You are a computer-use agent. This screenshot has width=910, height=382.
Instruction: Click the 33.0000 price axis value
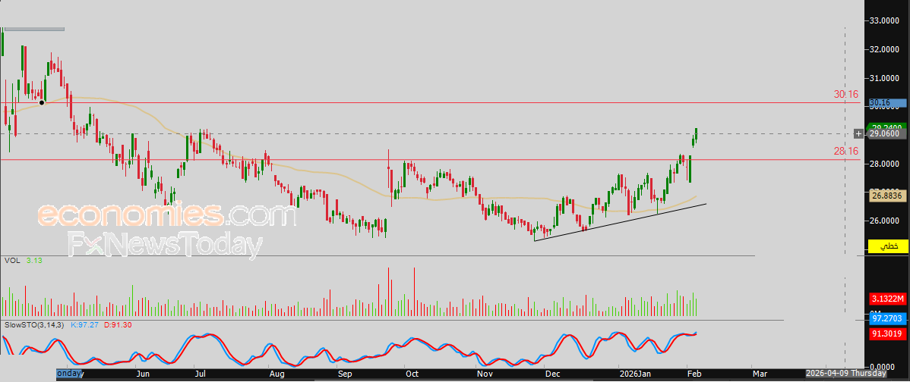coord(884,20)
